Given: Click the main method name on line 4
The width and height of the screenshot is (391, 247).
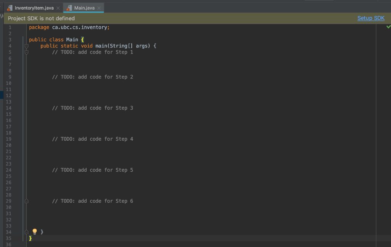Looking at the screenshot, I should point(101,46).
